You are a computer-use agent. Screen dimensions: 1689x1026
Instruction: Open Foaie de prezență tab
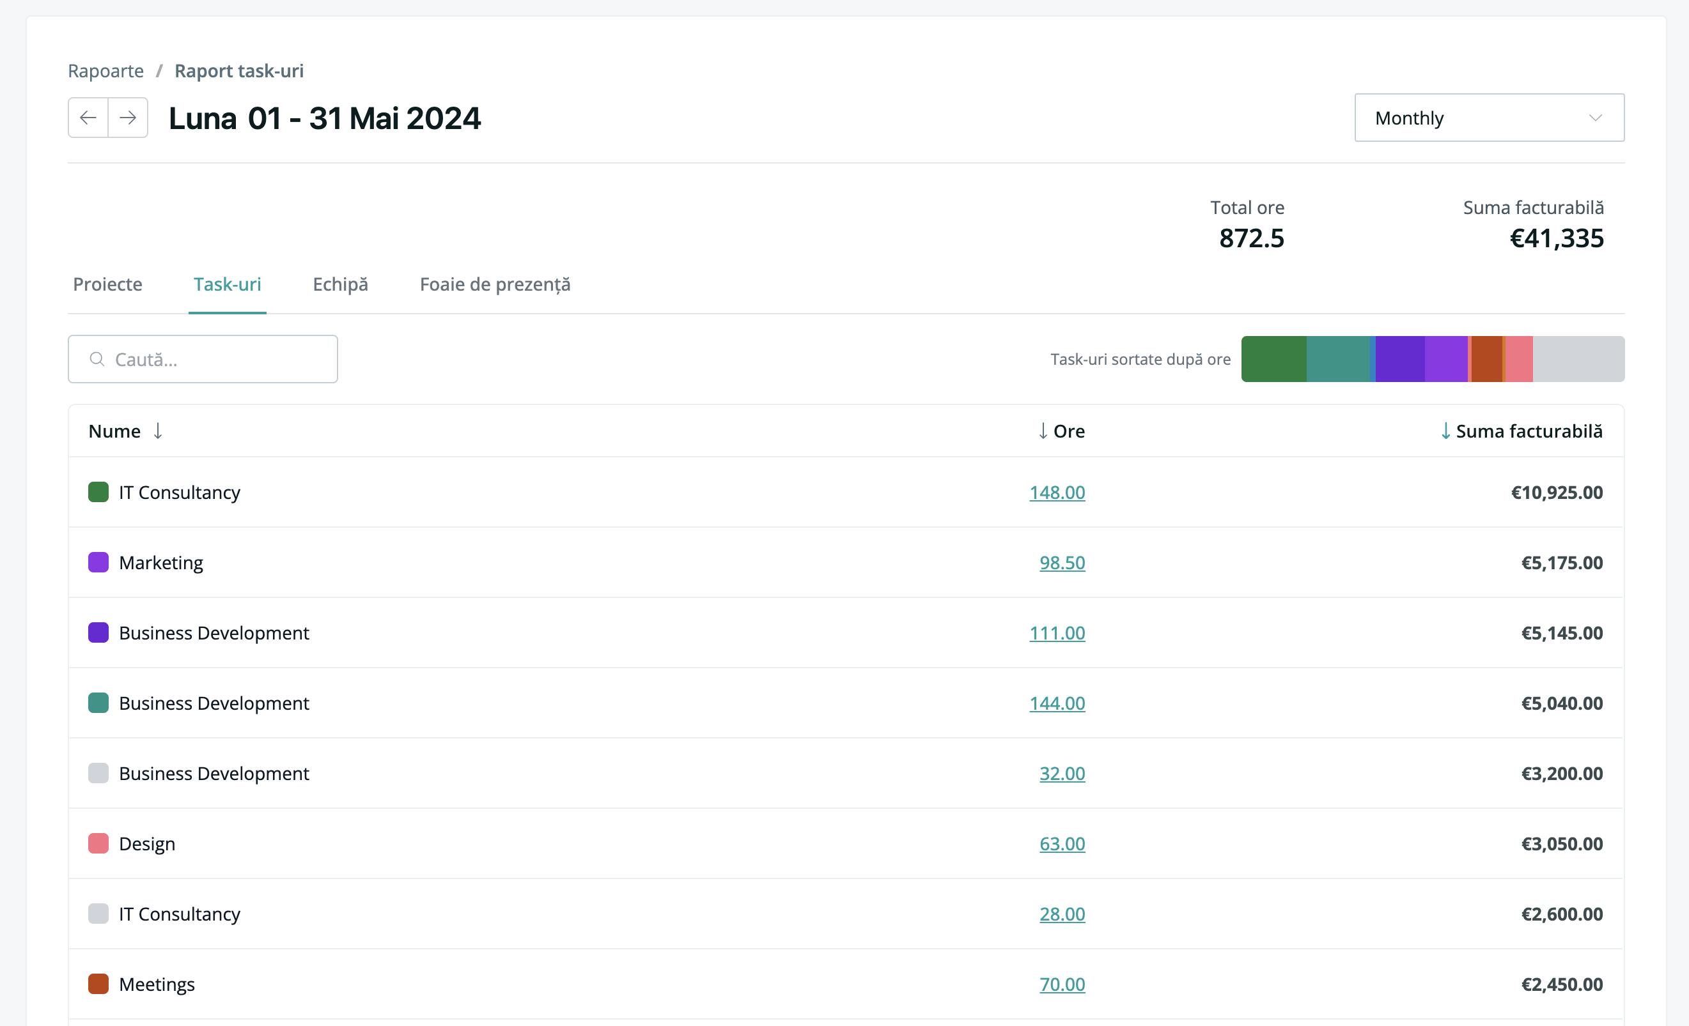(495, 284)
